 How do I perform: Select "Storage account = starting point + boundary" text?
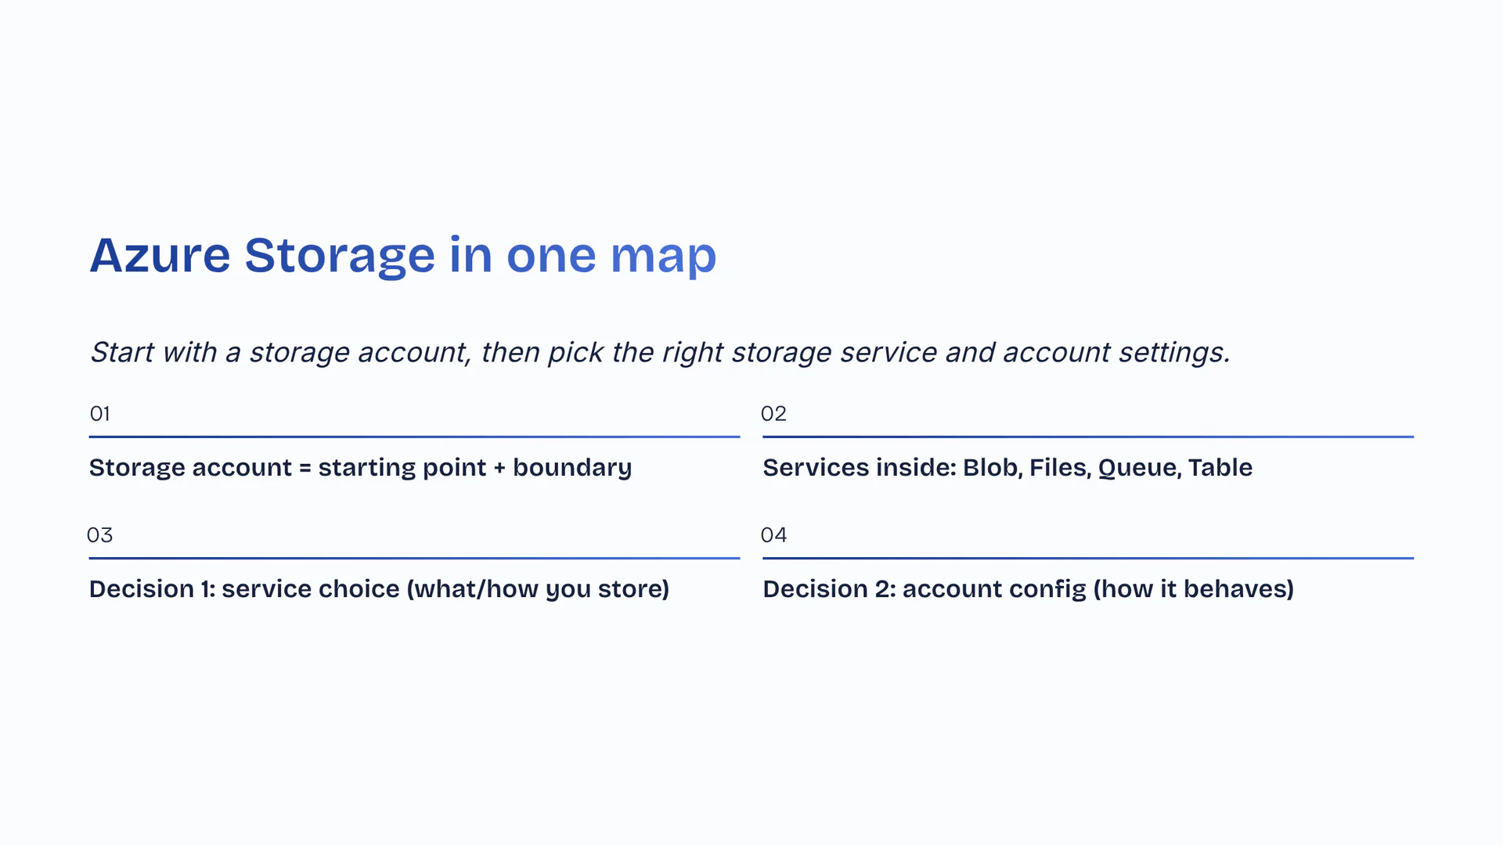[360, 468]
